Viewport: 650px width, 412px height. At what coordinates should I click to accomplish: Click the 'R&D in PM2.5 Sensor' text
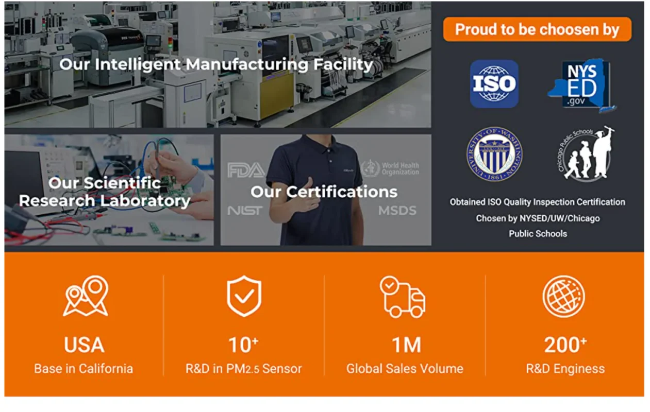pyautogui.click(x=243, y=369)
